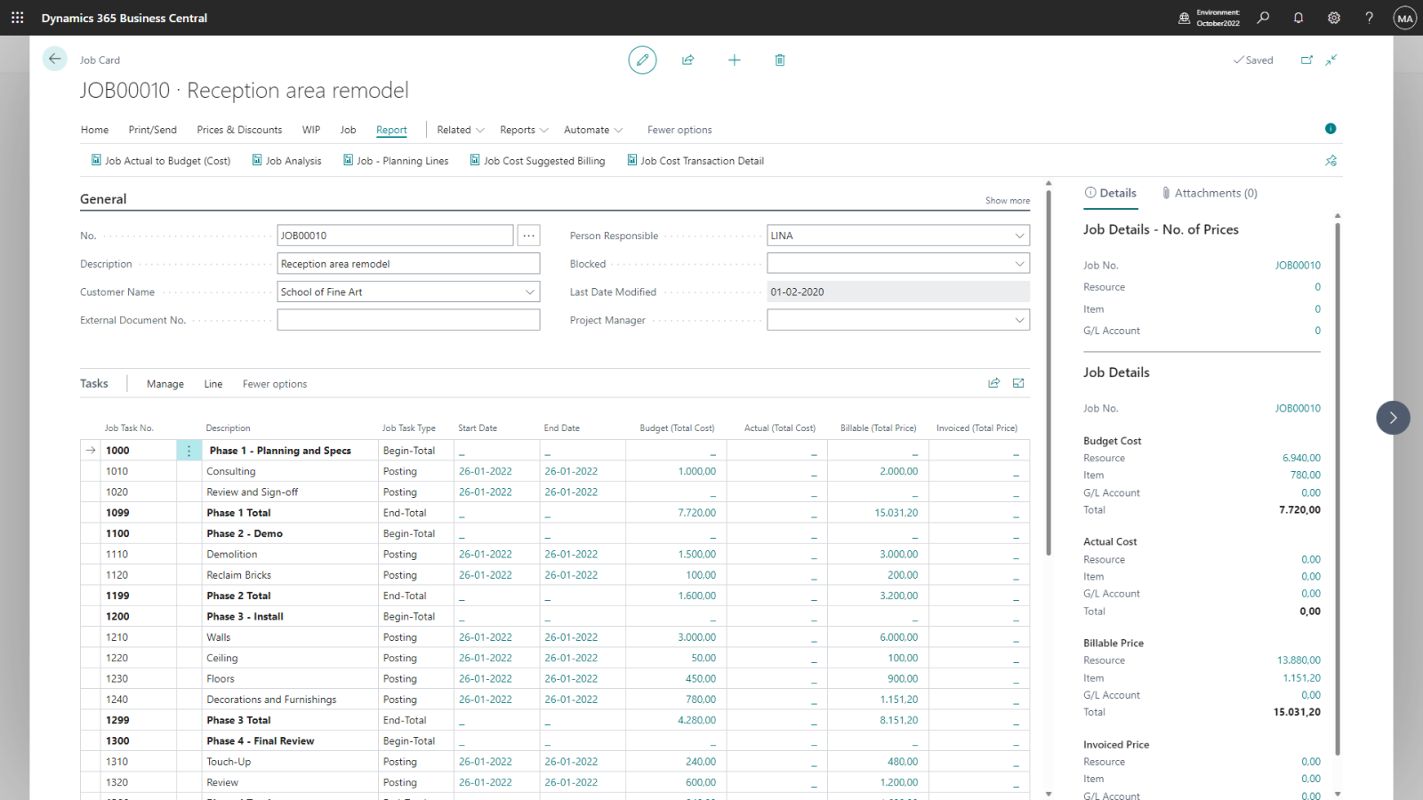Expand the Person Responsible dropdown
Image resolution: width=1423 pixels, height=800 pixels.
tap(1019, 236)
